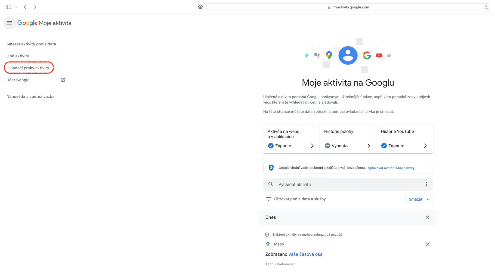This screenshot has width=495, height=274.
Task: Open the hamburger main menu
Action: click(x=10, y=23)
